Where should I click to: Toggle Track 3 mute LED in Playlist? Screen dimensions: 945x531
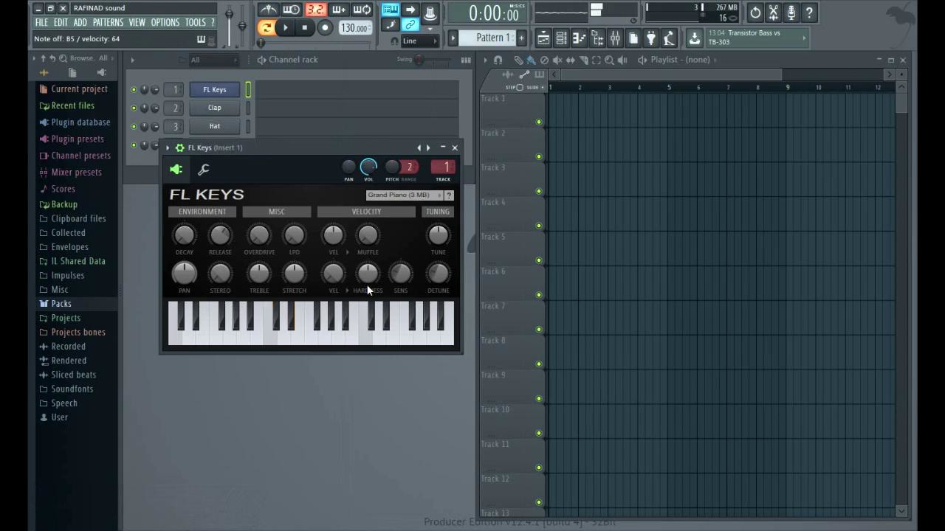pyautogui.click(x=539, y=191)
